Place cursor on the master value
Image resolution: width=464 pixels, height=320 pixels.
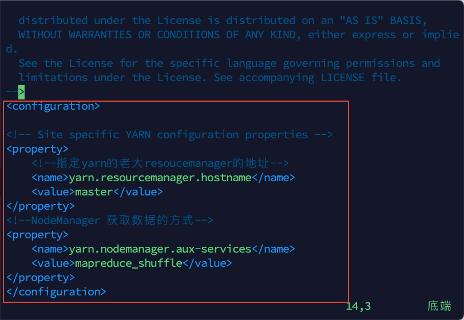pos(94,192)
